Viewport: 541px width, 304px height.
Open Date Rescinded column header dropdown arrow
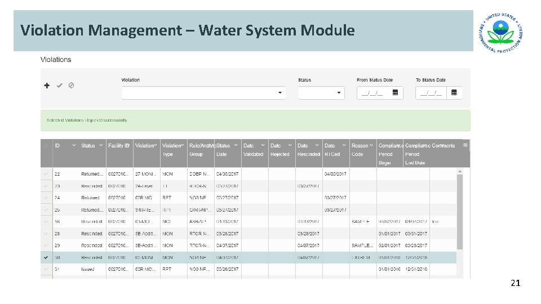317,145
